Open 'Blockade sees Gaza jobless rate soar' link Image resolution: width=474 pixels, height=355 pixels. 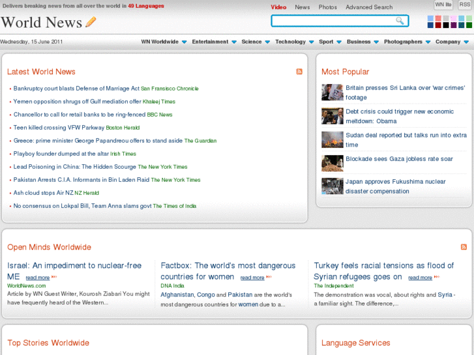(399, 159)
